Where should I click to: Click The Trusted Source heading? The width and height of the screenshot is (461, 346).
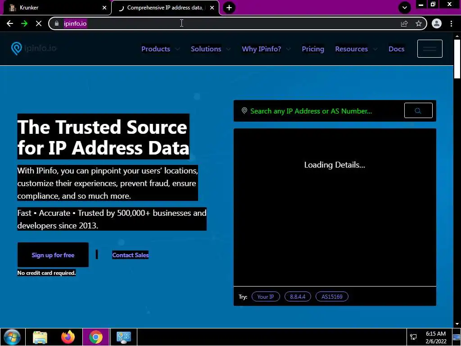click(103, 137)
